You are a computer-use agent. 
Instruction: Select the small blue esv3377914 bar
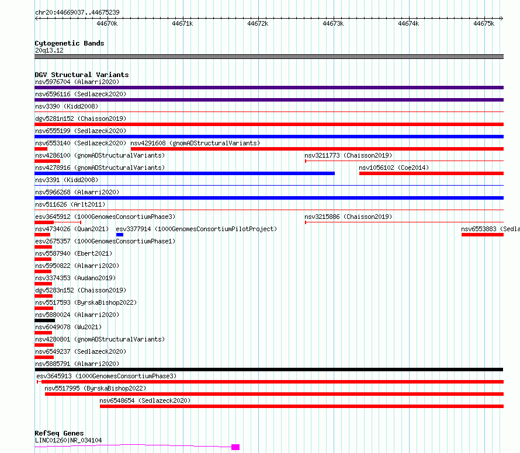click(x=120, y=235)
